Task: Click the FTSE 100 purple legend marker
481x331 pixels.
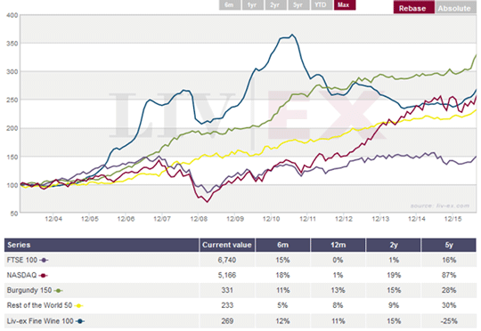Action: [x=45, y=260]
